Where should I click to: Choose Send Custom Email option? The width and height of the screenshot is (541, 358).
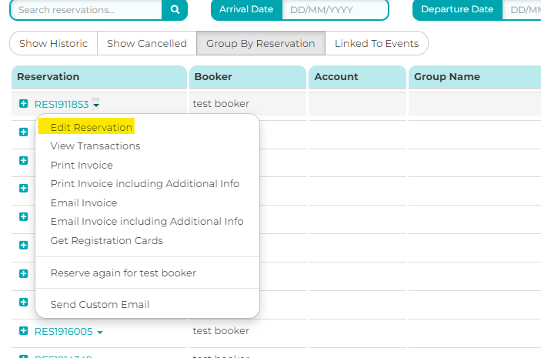[100, 304]
